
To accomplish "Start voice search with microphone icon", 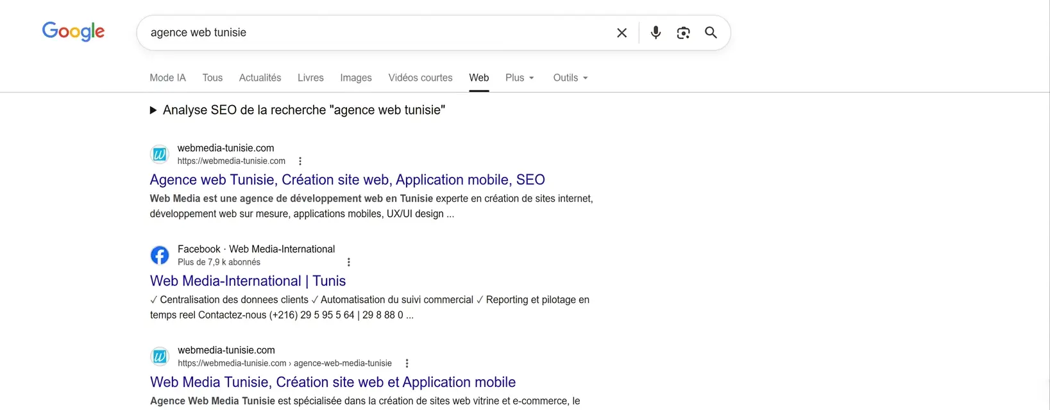I will tap(656, 32).
